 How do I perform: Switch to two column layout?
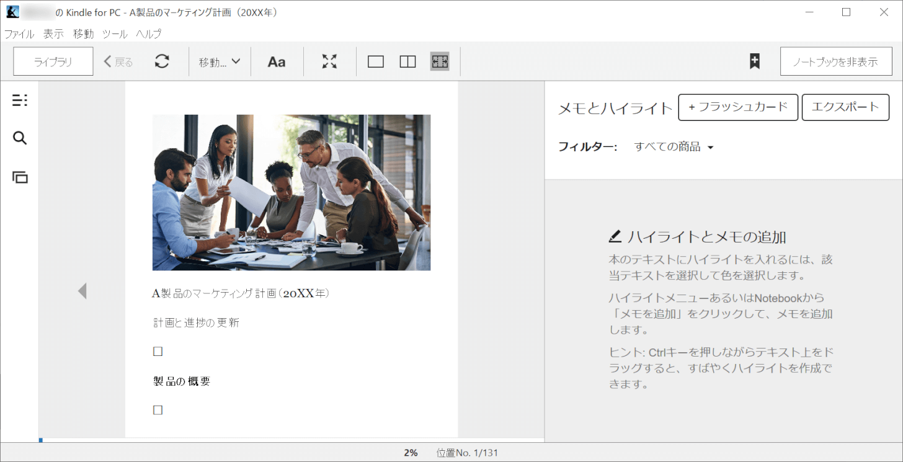407,61
